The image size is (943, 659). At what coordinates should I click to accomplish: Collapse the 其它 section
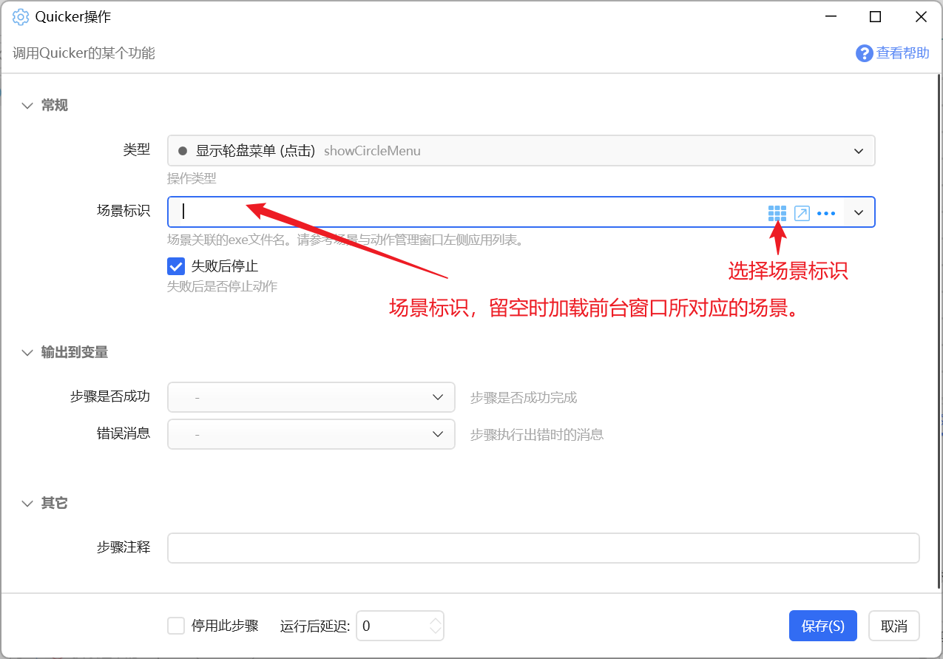point(28,504)
